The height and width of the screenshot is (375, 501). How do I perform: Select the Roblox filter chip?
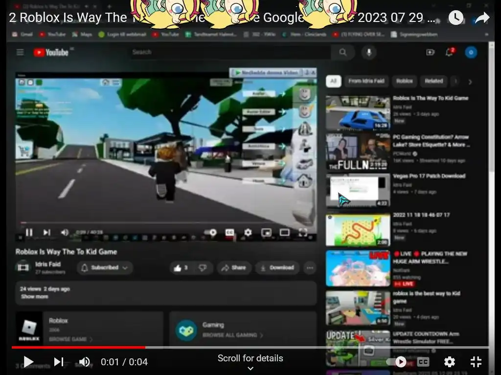(404, 81)
